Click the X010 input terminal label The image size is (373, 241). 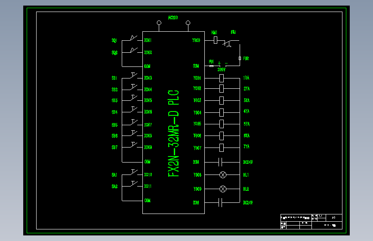point(148,175)
